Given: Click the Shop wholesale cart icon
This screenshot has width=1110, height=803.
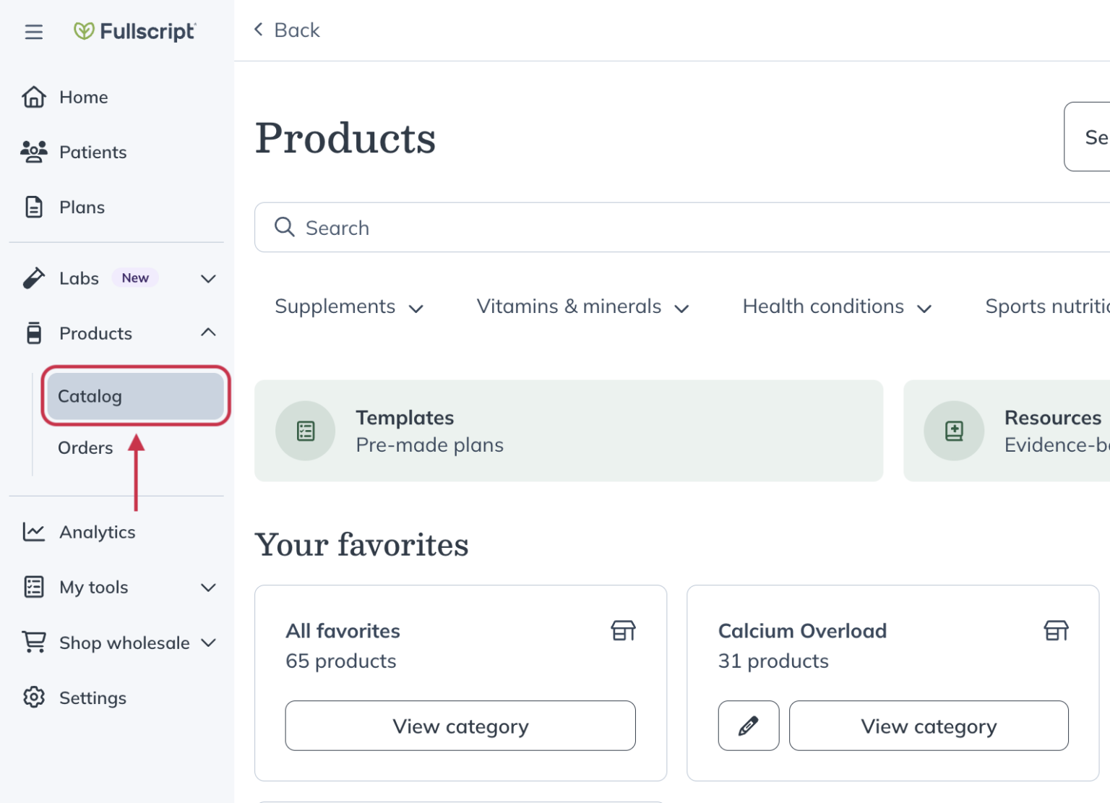Looking at the screenshot, I should [33, 642].
